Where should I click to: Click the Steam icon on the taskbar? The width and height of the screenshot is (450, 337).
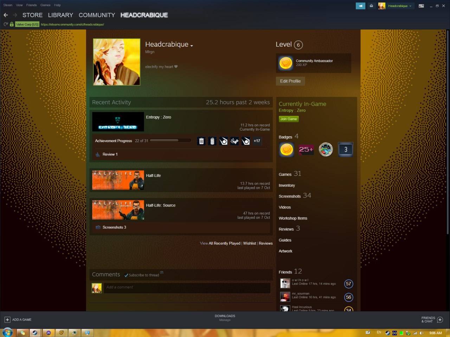tap(36, 332)
